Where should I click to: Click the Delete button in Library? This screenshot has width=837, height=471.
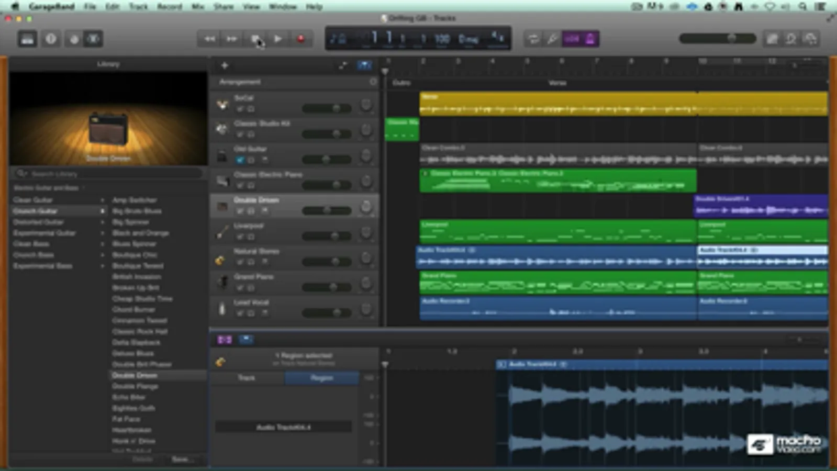[142, 459]
